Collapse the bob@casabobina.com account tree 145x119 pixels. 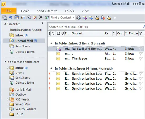pyautogui.click(x=5, y=62)
